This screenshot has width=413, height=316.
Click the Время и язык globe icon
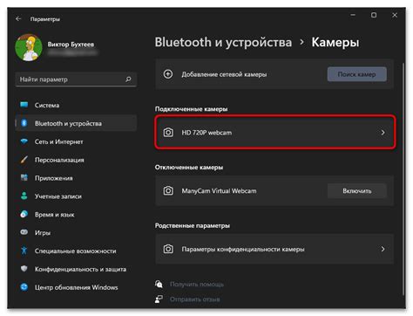click(x=24, y=214)
